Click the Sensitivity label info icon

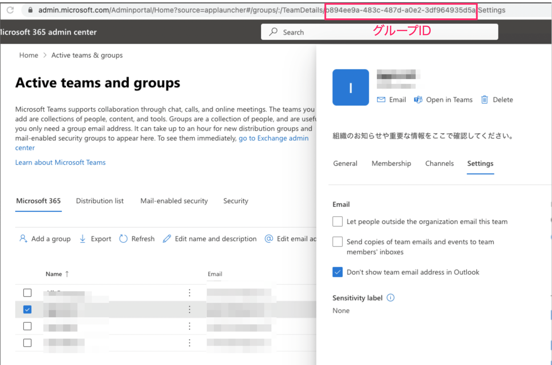click(x=390, y=298)
